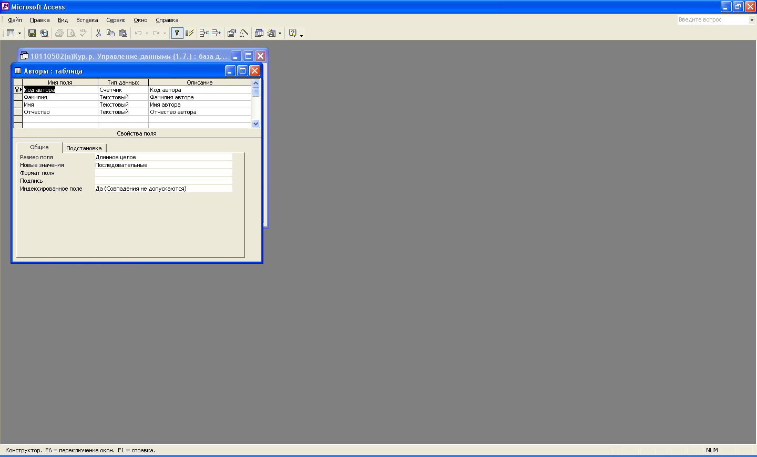Open Properties from the toolbar icon
The height and width of the screenshot is (457, 757).
(x=231, y=33)
